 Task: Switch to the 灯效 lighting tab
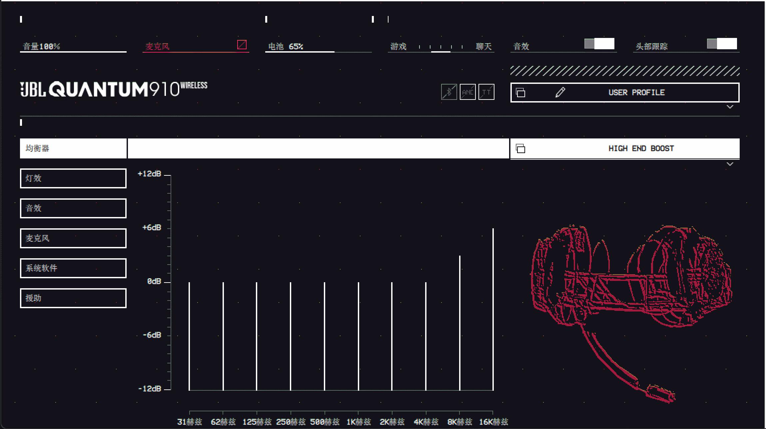[x=73, y=178]
